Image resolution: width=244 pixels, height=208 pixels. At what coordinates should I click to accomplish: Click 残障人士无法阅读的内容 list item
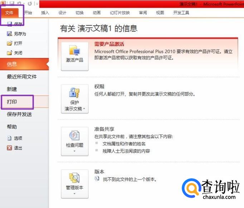[126, 151]
